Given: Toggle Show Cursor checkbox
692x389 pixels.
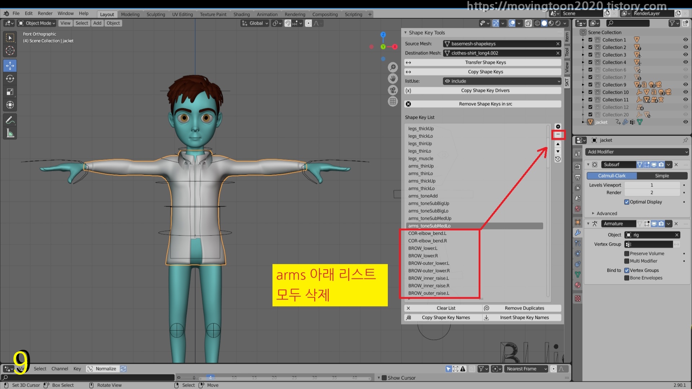Looking at the screenshot, I should [x=384, y=378].
